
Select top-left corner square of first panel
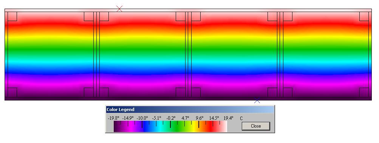[12, 17]
